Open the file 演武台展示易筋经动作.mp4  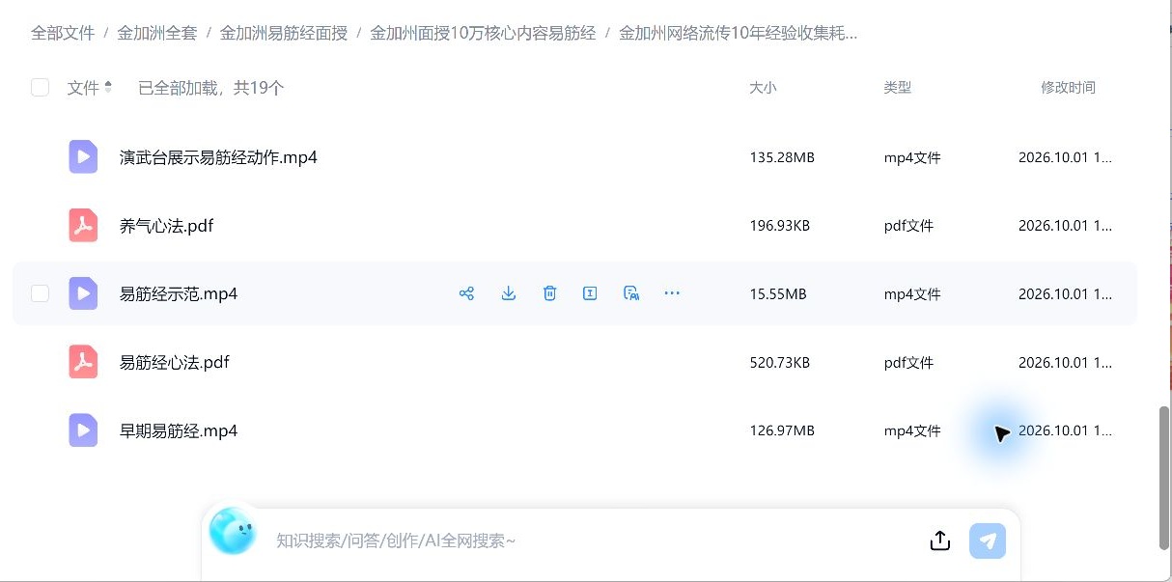[218, 157]
